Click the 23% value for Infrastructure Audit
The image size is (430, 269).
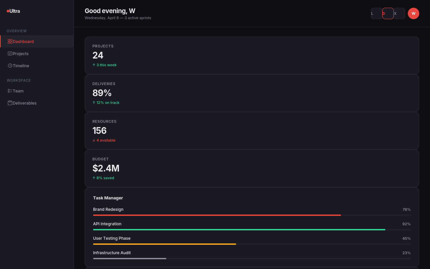406,253
